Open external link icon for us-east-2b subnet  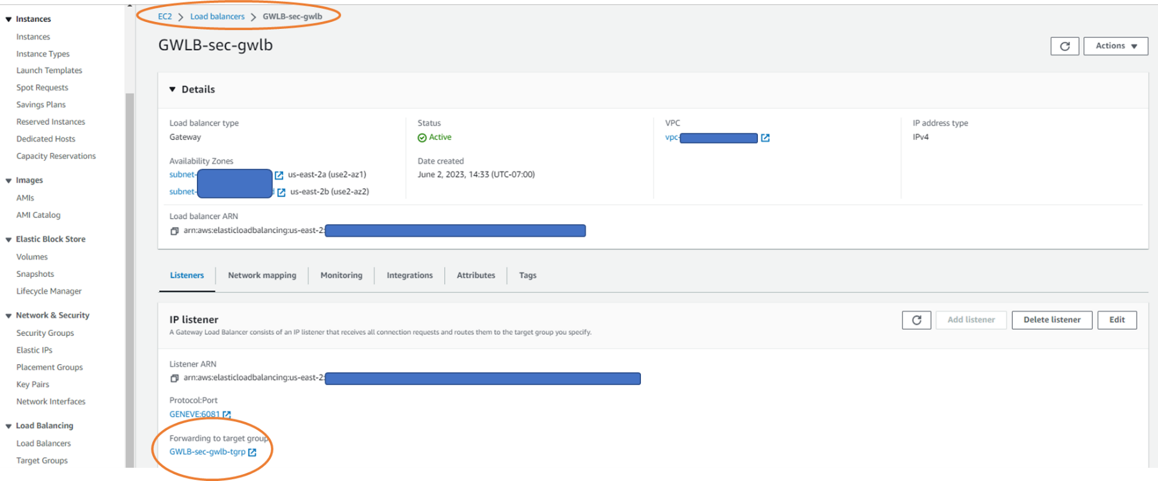click(x=281, y=192)
